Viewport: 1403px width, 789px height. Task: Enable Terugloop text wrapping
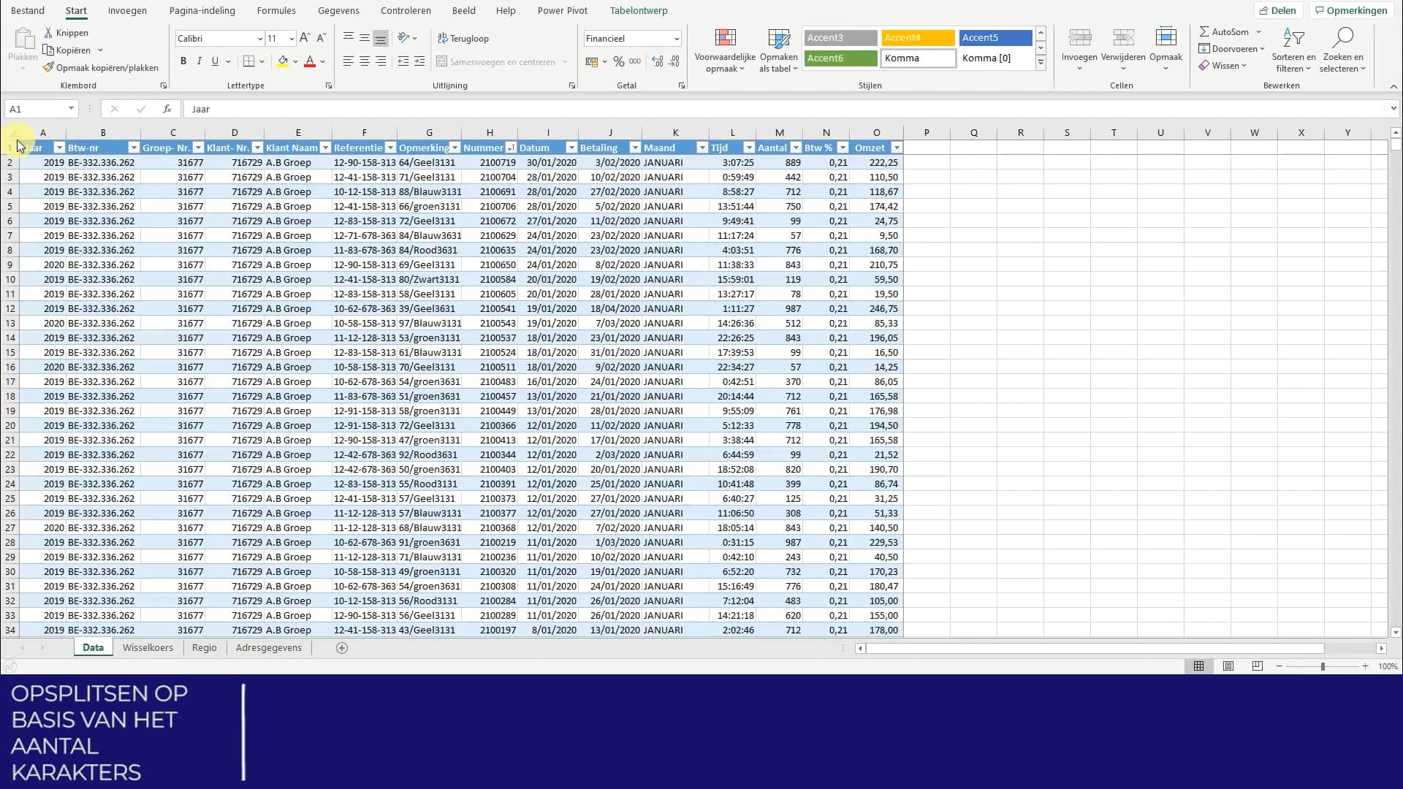[x=463, y=38]
